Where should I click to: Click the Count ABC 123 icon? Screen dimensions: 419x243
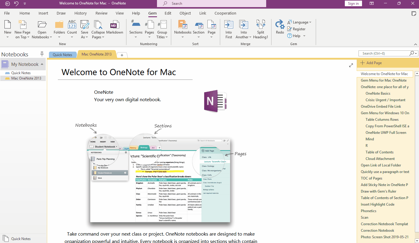(72, 25)
